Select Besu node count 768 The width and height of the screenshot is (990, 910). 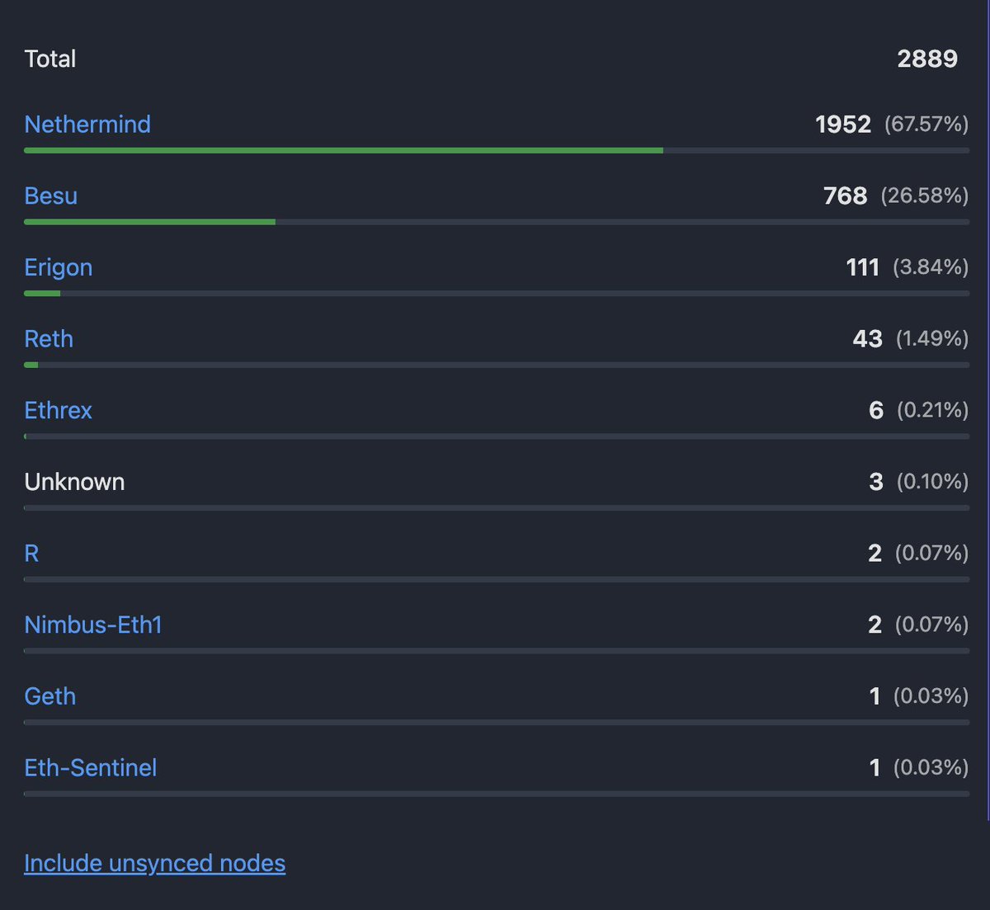846,196
